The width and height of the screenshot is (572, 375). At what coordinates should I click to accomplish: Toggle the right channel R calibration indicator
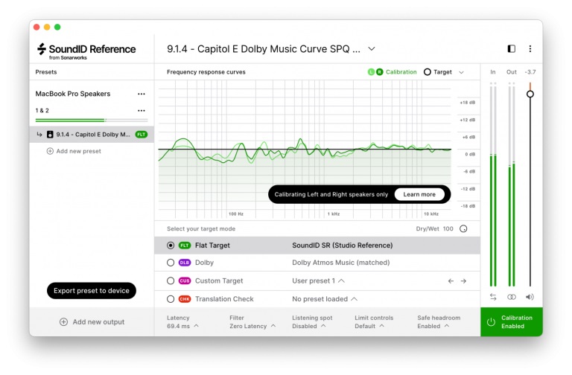[x=379, y=72]
